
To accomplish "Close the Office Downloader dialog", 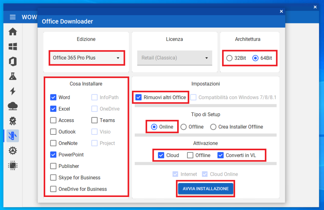I will click(281, 11).
